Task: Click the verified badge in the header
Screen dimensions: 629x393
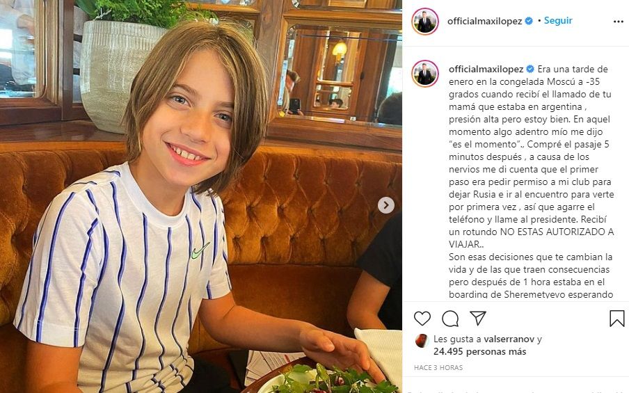Action: coord(529,22)
